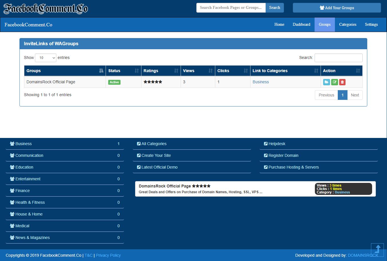Sort the table by the Views column

tap(198, 71)
